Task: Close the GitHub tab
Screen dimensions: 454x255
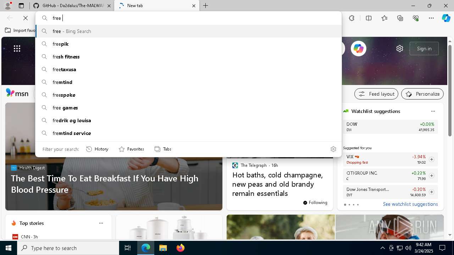Action: [x=109, y=6]
